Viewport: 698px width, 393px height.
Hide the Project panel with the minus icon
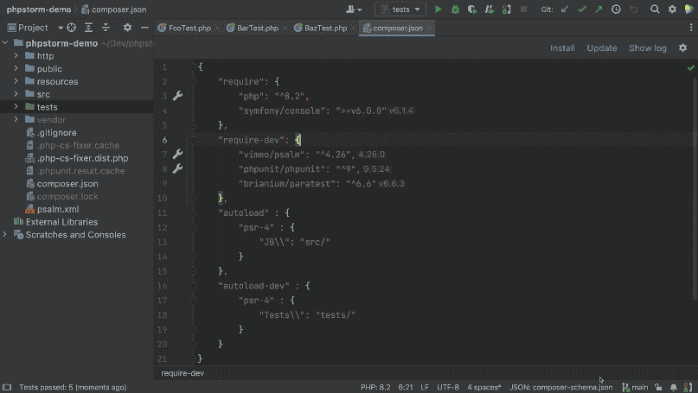(x=144, y=28)
